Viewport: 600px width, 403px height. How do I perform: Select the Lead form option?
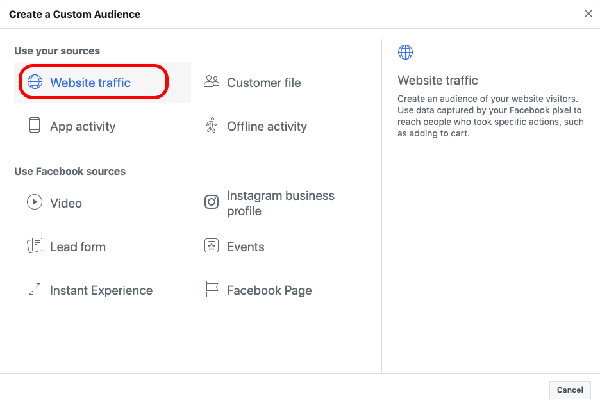point(78,247)
